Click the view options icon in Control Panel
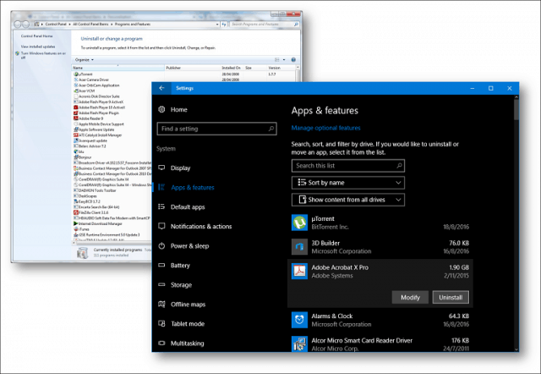The image size is (541, 374). pyautogui.click(x=276, y=60)
